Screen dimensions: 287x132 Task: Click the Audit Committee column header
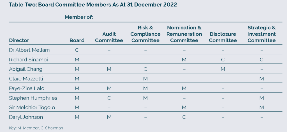109,37
